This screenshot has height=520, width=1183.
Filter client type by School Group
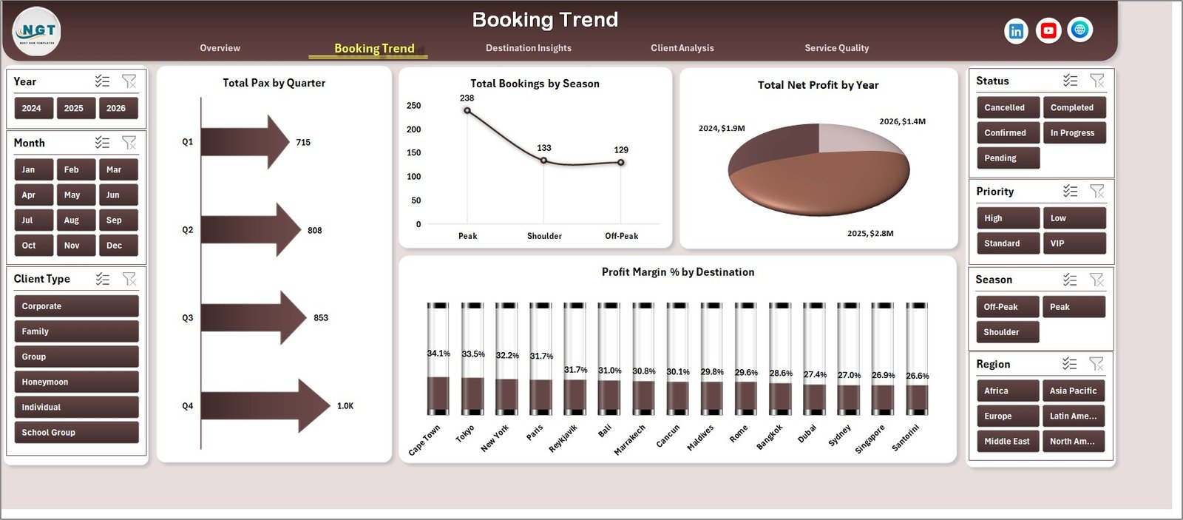[76, 432]
